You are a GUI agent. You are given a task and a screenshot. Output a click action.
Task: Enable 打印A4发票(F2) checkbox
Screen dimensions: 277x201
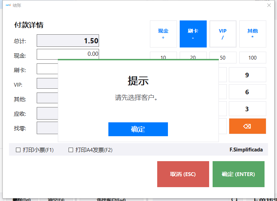click(71, 150)
